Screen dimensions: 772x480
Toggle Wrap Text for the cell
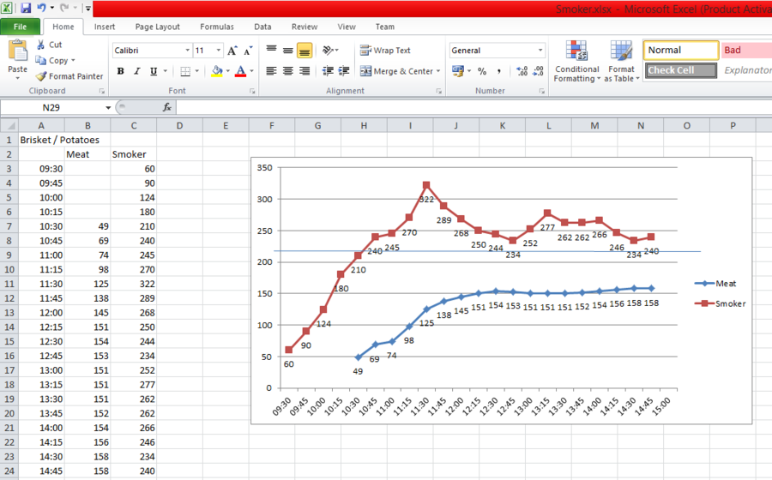pyautogui.click(x=385, y=51)
